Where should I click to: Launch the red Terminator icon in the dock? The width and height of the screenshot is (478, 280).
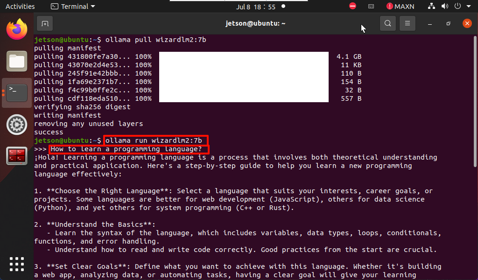(x=17, y=156)
